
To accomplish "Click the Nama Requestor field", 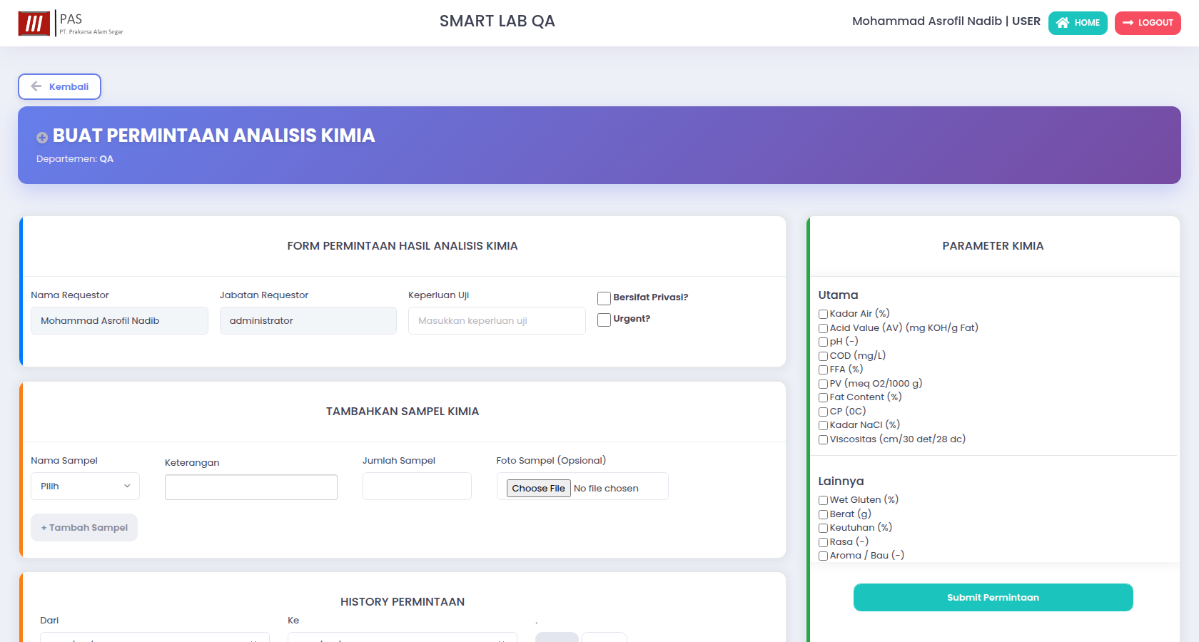I will (119, 321).
